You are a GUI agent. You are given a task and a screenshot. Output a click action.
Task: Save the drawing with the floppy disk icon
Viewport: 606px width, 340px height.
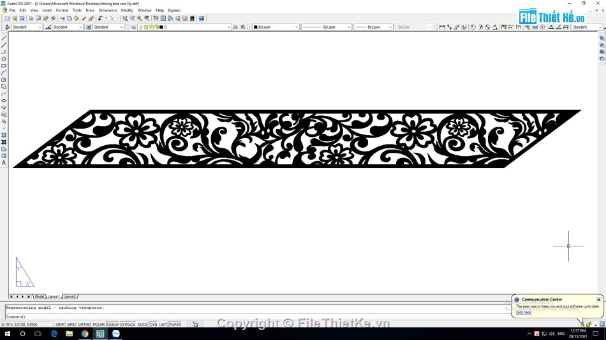pyautogui.click(x=22, y=18)
